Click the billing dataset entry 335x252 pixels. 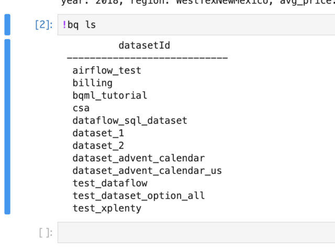click(x=93, y=83)
